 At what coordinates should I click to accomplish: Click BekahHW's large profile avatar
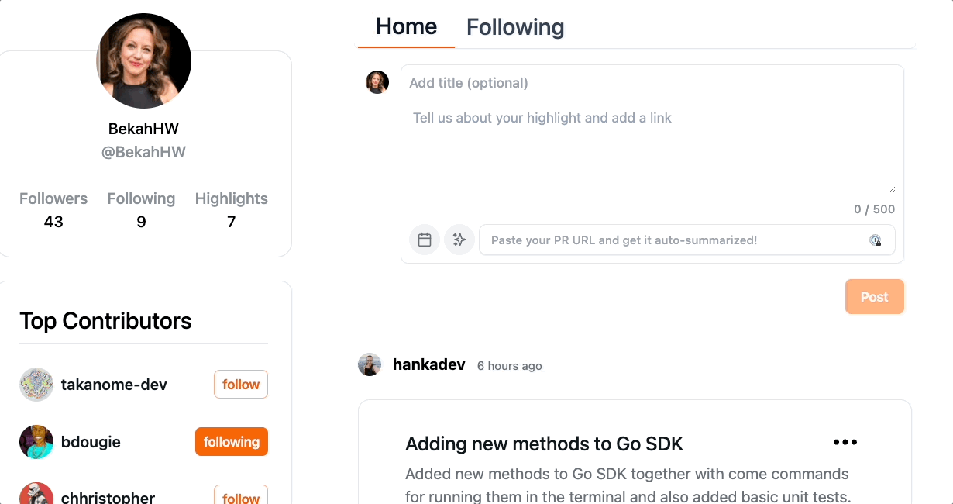coord(144,60)
